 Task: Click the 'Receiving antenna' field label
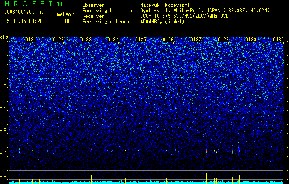106,22
